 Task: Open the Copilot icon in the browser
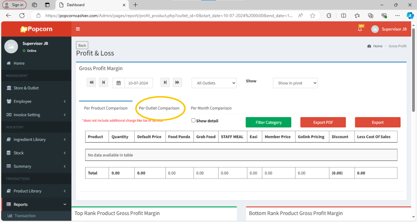410,16
